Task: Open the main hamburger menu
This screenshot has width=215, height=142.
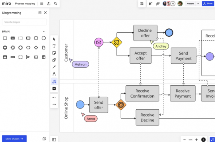Action: pos(42,4)
